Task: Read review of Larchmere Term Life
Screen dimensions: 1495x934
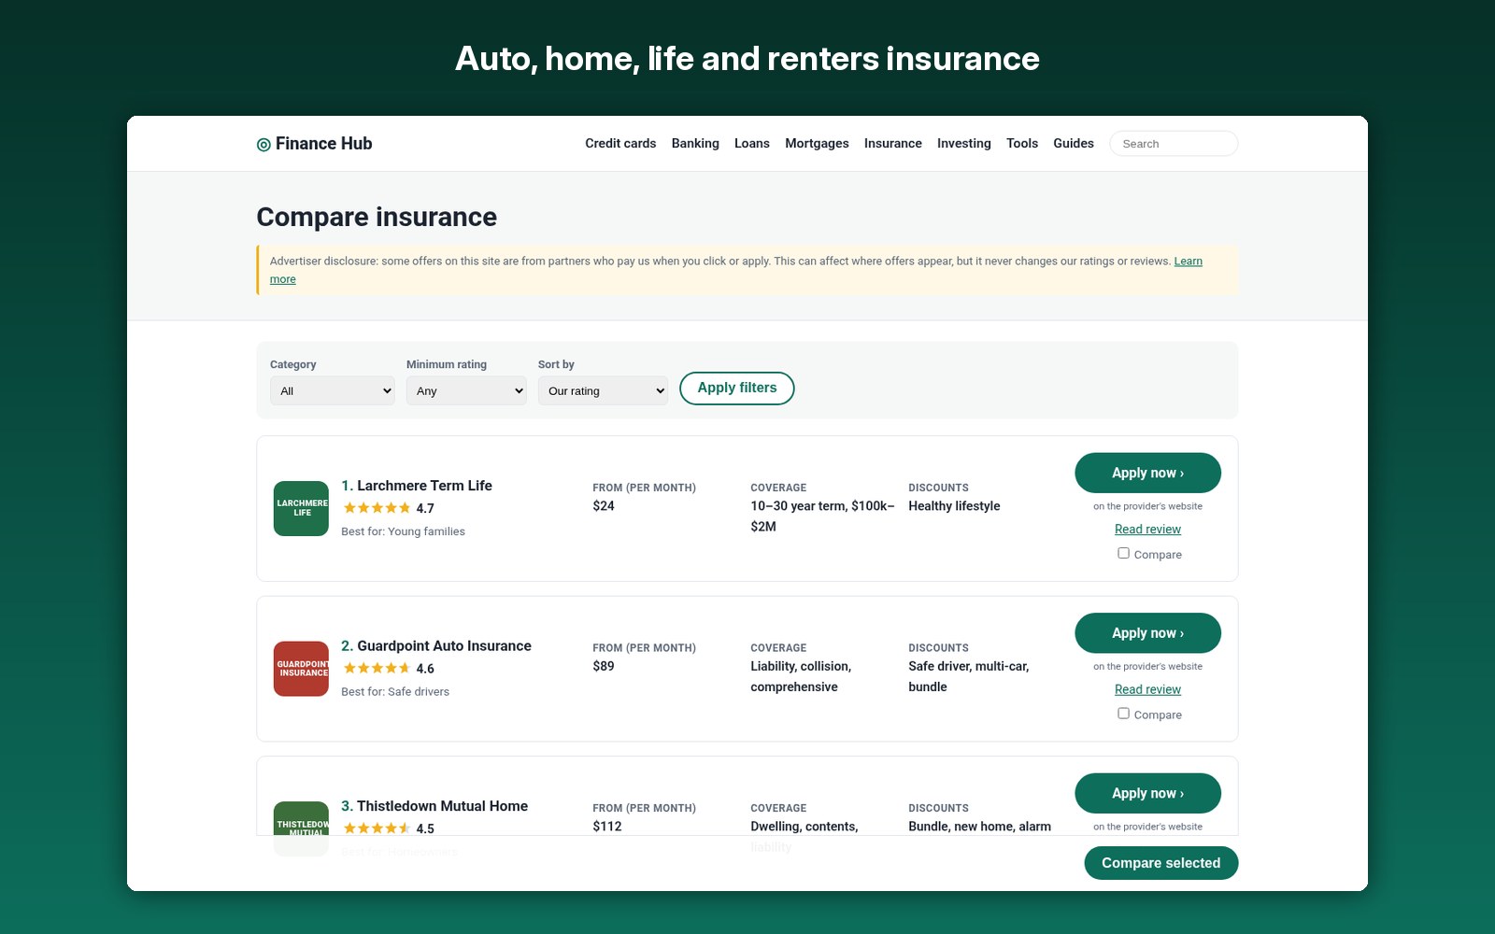Action: 1147,530
